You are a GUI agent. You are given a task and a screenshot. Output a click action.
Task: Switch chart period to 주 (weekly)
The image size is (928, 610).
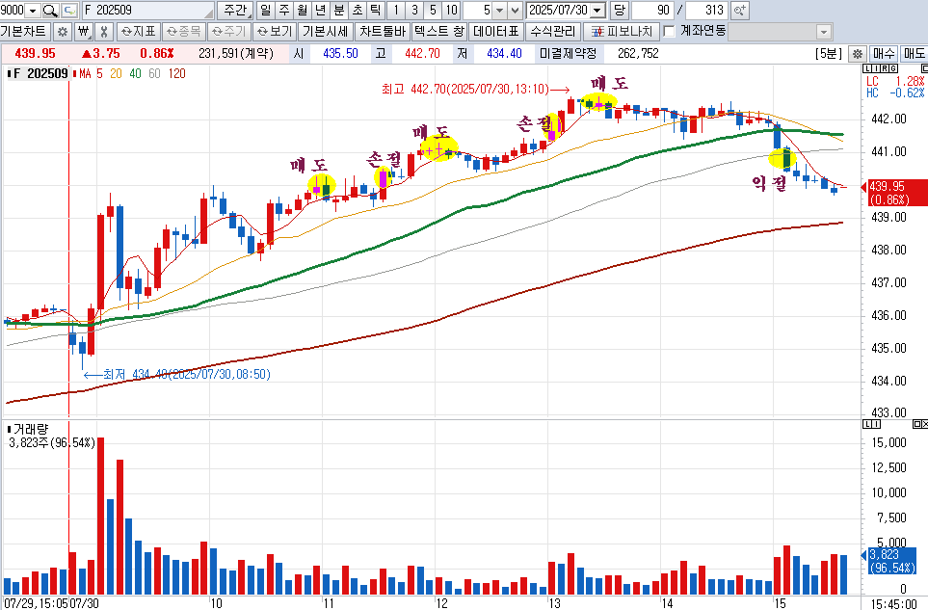point(284,10)
